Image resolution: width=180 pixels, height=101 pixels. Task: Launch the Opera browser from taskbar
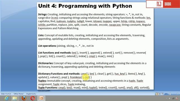[x=33, y=98]
